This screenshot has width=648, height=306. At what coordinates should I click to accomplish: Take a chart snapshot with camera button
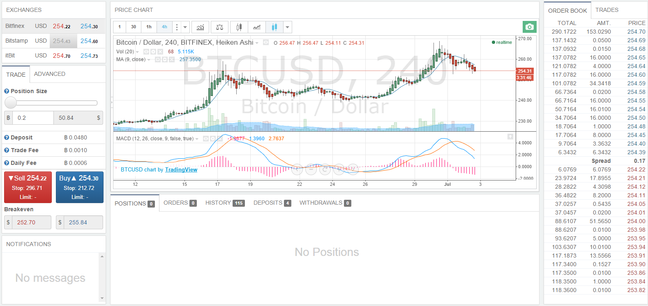529,27
